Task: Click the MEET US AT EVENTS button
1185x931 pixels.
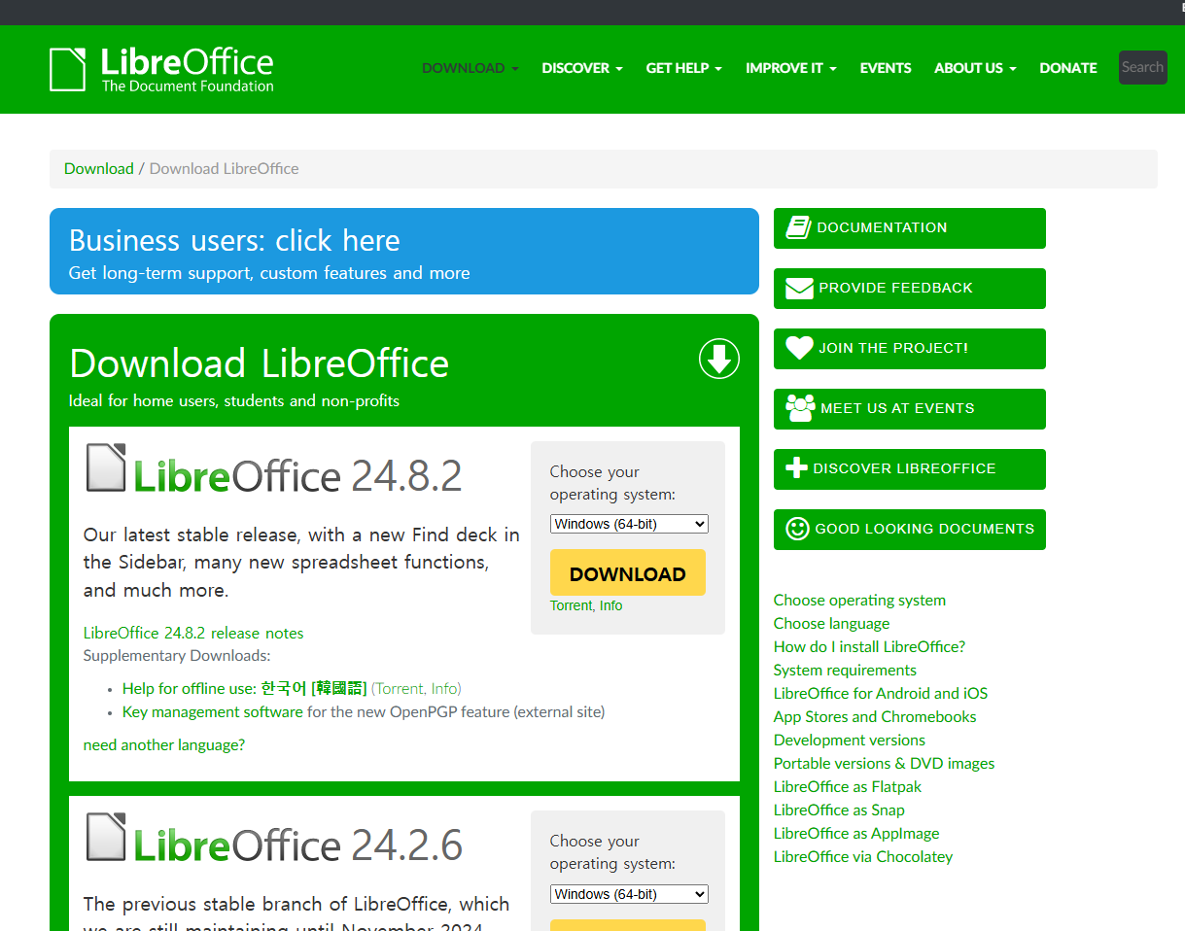Action: [910, 409]
